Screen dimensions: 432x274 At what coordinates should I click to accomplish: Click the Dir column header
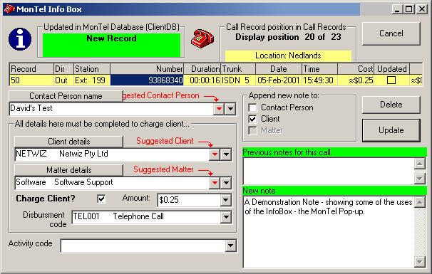coord(63,69)
